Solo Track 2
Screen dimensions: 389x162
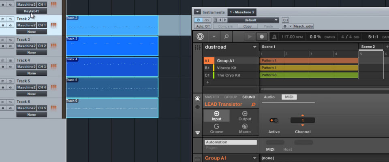click(10, 19)
